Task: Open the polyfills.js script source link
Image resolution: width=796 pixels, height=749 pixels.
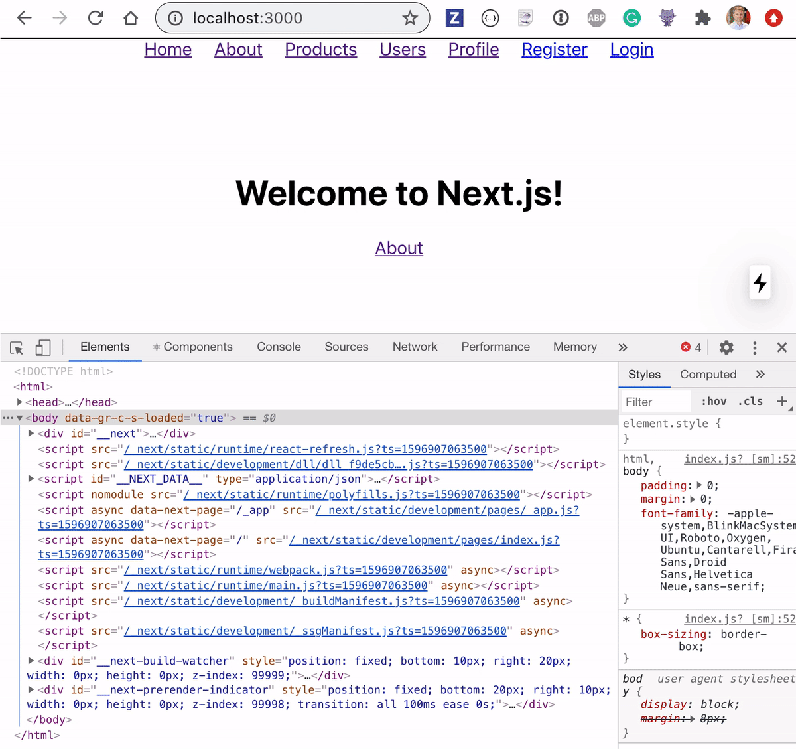Action: tap(352, 494)
